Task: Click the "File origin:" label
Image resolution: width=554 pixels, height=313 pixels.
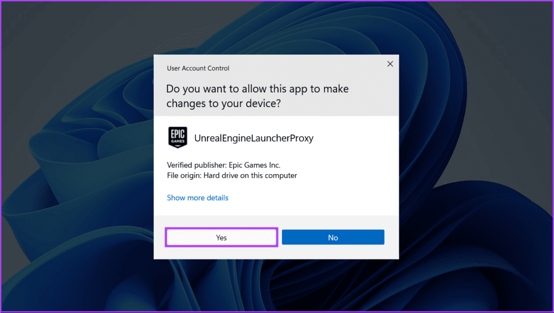Action: [x=185, y=176]
